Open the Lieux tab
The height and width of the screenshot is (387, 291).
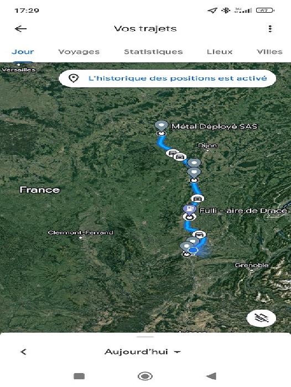pyautogui.click(x=220, y=52)
